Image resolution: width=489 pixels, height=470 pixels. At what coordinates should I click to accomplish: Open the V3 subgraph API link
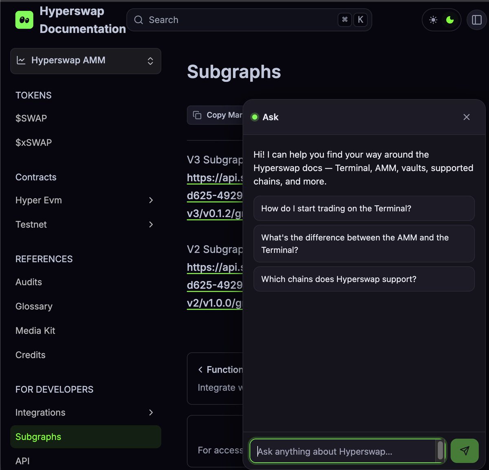215,195
